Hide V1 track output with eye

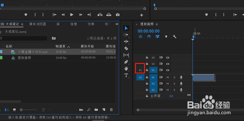point(168,70)
